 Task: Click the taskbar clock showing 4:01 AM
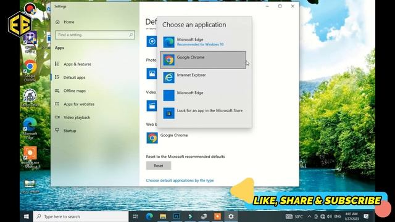(x=351, y=216)
